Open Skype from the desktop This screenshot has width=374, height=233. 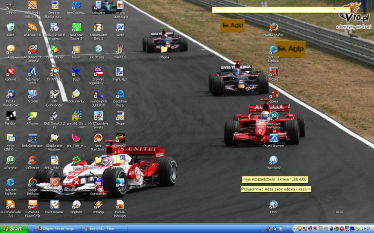[120, 118]
